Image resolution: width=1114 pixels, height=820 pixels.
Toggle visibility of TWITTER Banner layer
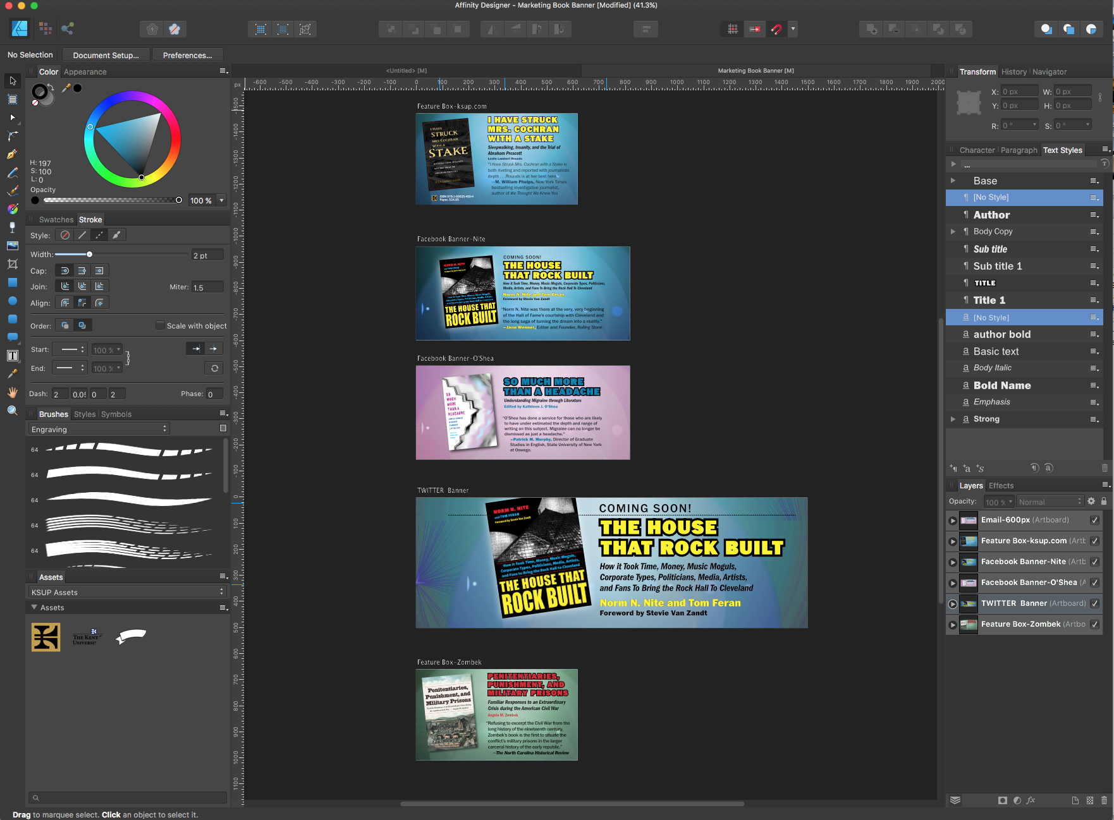point(1094,603)
